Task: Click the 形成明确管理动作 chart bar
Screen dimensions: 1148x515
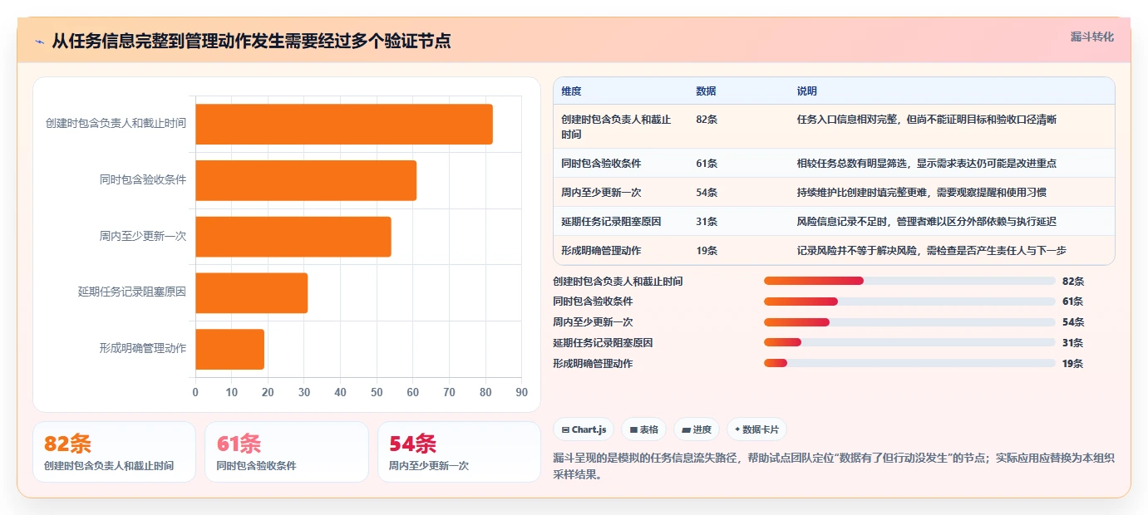Action: [230, 349]
